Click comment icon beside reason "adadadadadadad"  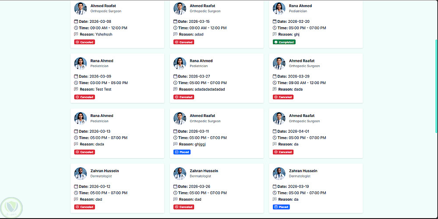pos(175,89)
